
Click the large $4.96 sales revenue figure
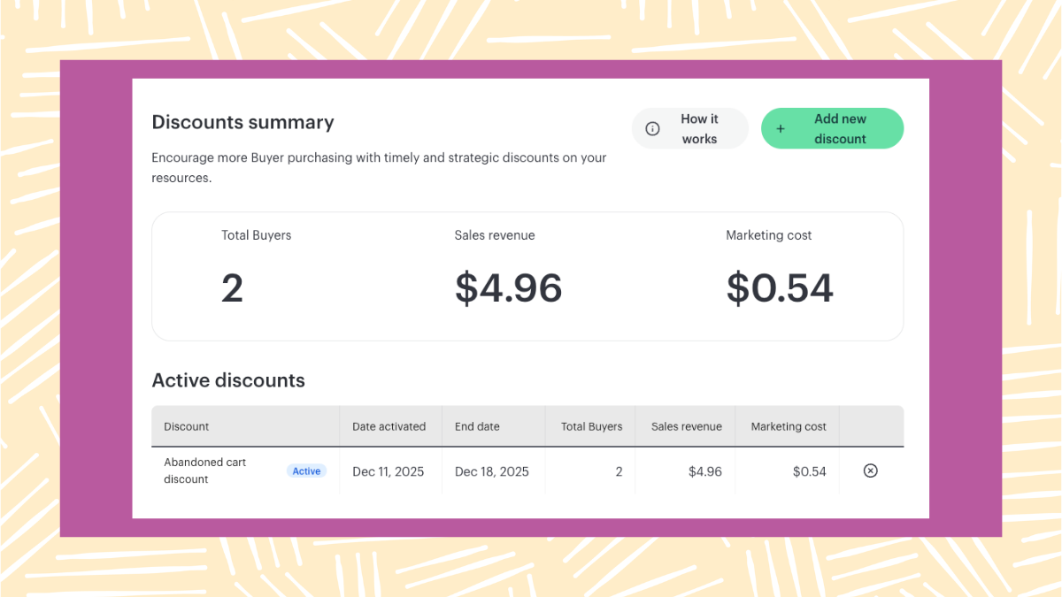coord(509,288)
